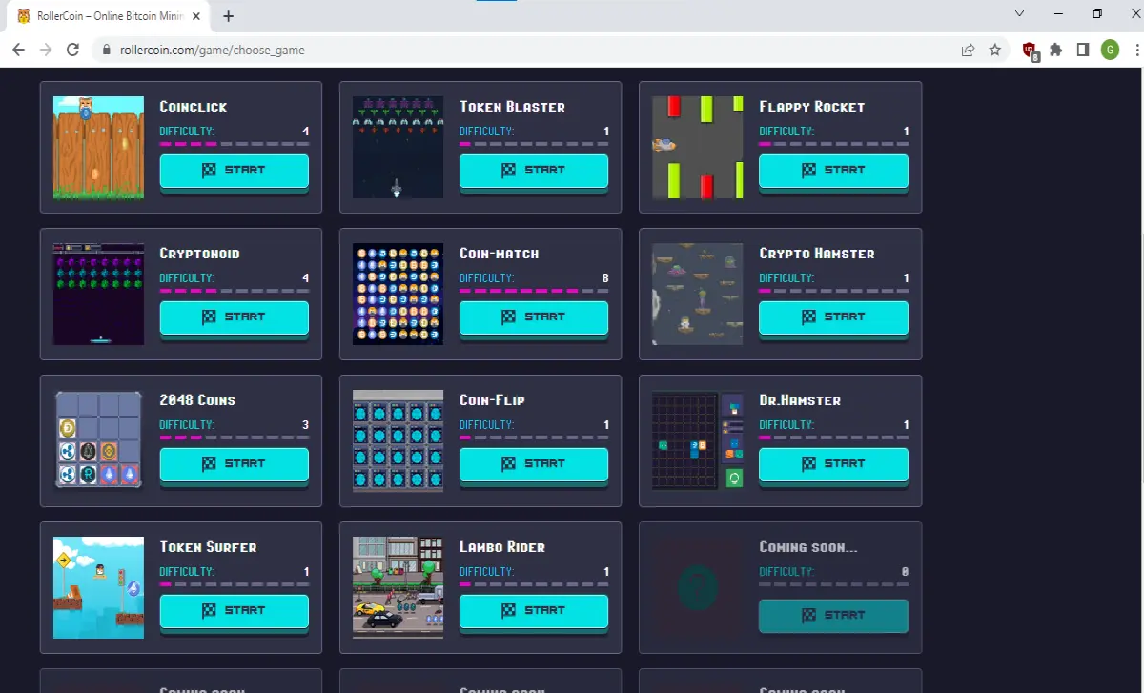
Task: Start the Crypto Hamster game
Action: (833, 317)
